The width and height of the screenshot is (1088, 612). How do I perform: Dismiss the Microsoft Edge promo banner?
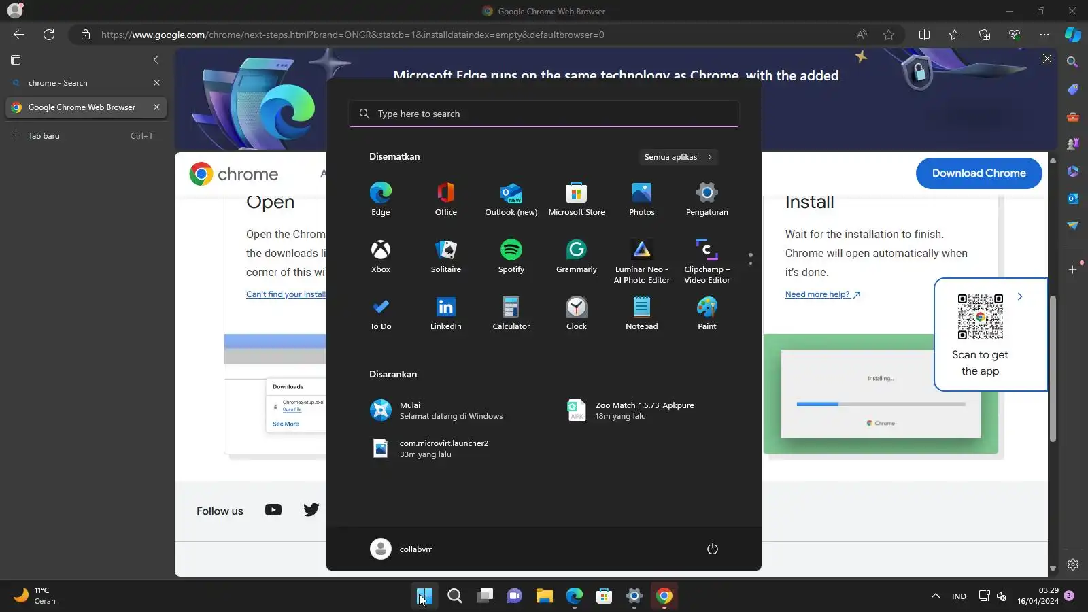pyautogui.click(x=1047, y=59)
